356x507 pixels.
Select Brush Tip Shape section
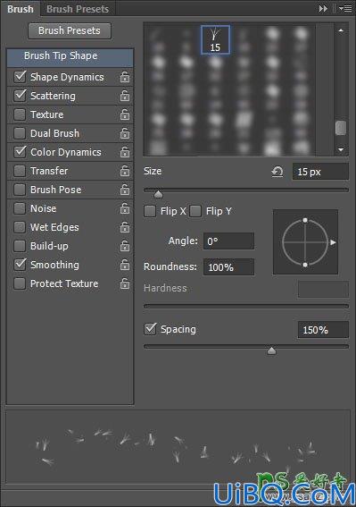[70, 57]
